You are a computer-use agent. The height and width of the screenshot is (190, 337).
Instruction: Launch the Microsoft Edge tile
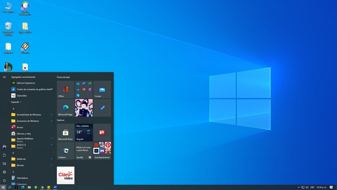tap(65, 108)
